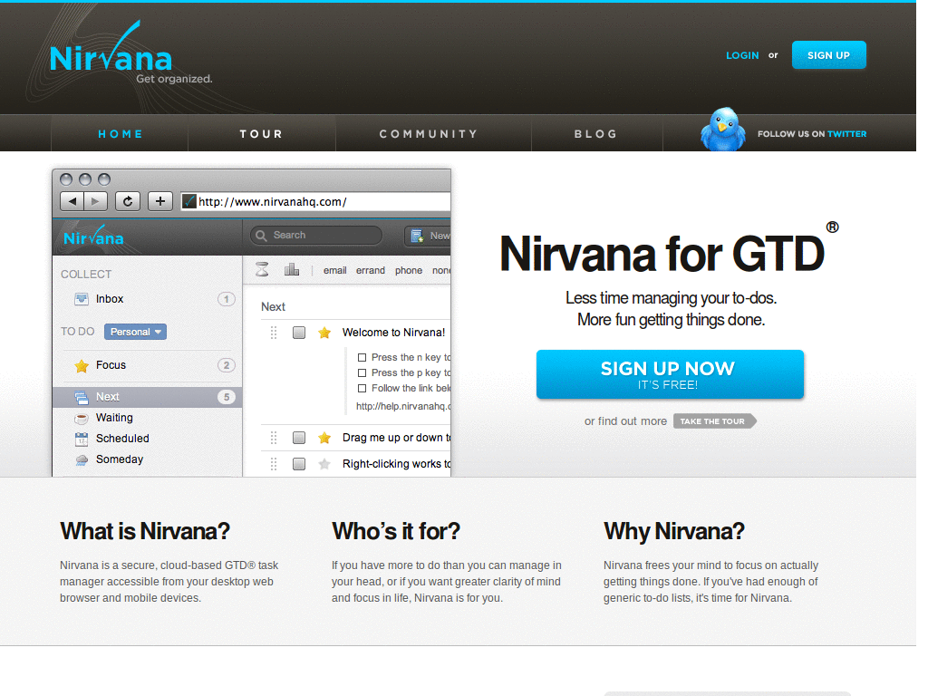The height and width of the screenshot is (696, 928).
Task: Open the BLOG nav tab
Action: 596,134
